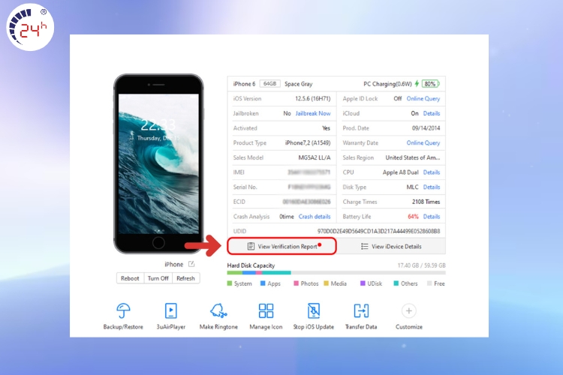Image resolution: width=563 pixels, height=375 pixels.
Task: Open Battery Life Details link
Action: point(432,217)
